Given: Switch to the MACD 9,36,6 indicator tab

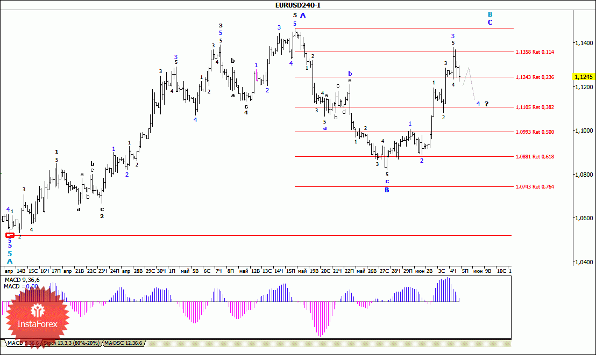Looking at the screenshot, I should [23, 343].
